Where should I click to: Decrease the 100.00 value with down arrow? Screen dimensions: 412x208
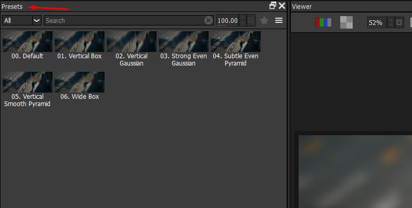coord(243,23)
